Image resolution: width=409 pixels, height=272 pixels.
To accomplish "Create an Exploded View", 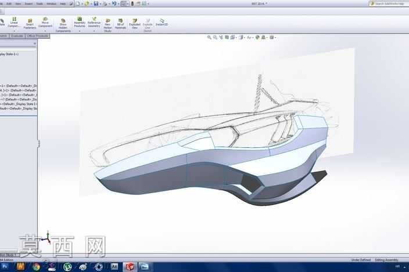I will (135, 24).
